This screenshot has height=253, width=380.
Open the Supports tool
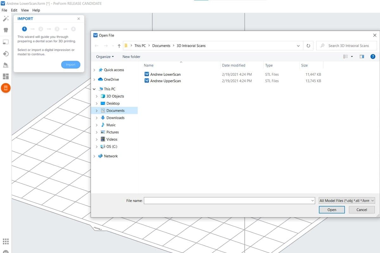(6, 65)
